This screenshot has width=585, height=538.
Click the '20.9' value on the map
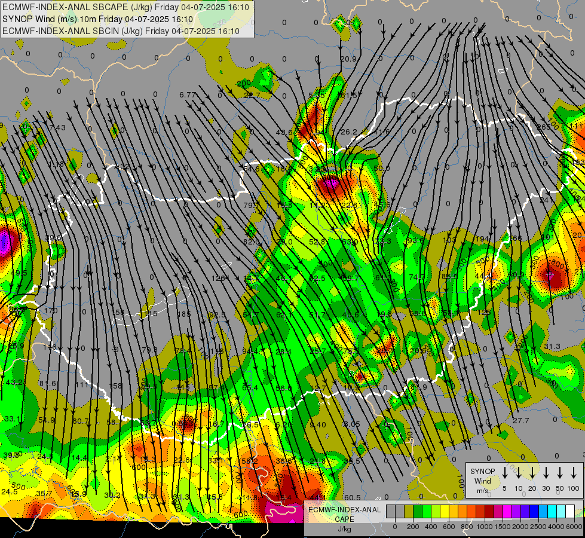point(348,59)
